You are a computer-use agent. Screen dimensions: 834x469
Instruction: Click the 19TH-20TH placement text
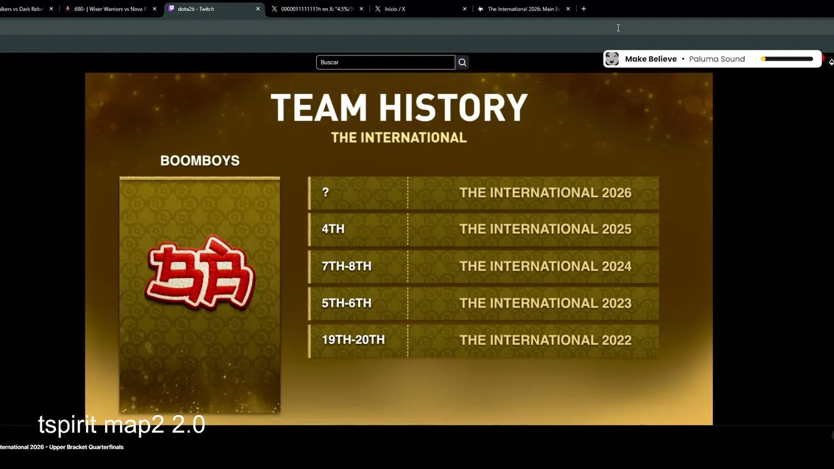click(x=353, y=340)
